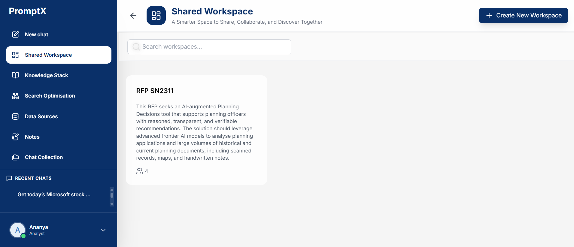Click recent chats scrollbar up arrow
Screen dimensions: 574x247
112,190
